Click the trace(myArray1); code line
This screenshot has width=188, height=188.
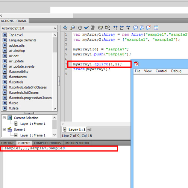coord(92,69)
